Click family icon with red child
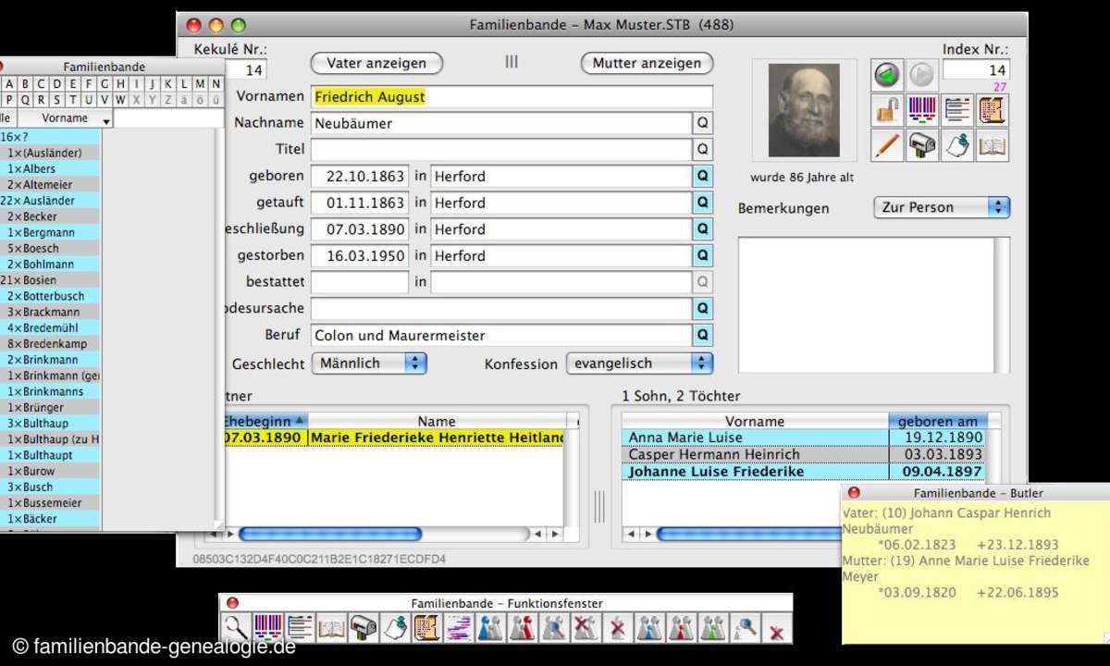 tap(681, 628)
